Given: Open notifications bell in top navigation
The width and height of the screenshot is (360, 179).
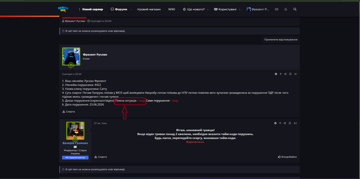Looking at the screenshot, I should [286, 9].
